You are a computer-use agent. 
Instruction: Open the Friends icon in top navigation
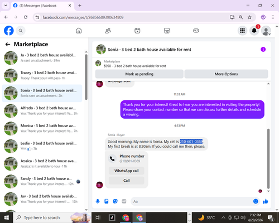(x=108, y=31)
